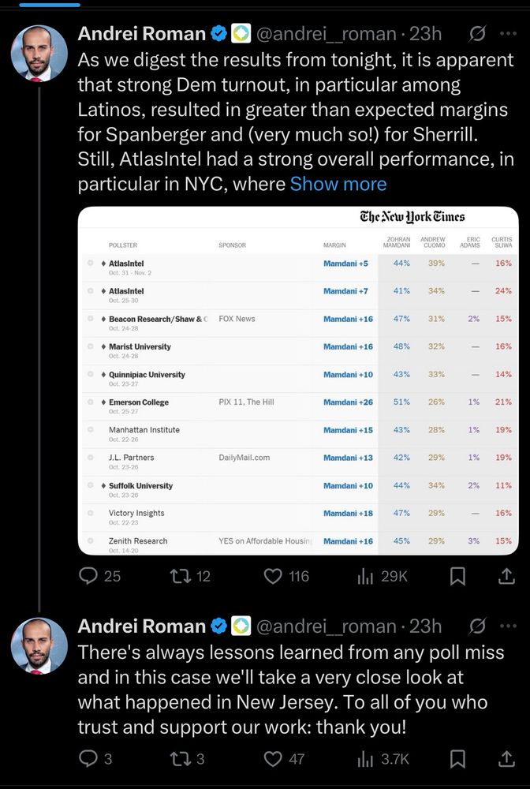Screen dimensions: 530x789
Task: Share the first tweet via upload icon
Action: point(506,576)
